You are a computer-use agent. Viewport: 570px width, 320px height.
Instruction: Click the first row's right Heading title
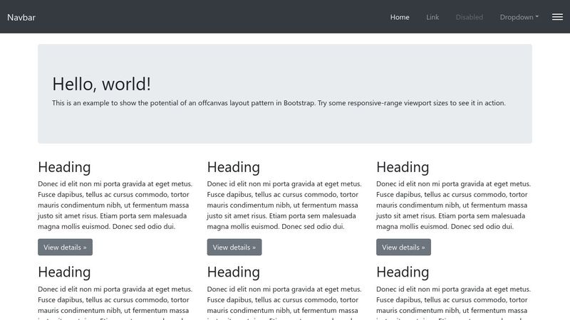pyautogui.click(x=403, y=167)
